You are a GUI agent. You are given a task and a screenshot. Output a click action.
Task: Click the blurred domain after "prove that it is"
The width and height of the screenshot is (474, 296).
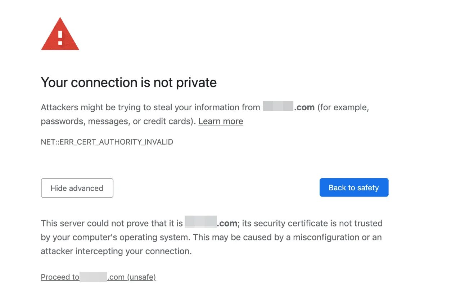coord(200,223)
